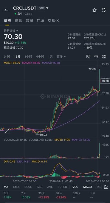The height and width of the screenshot is (203, 110).
Task: Select 4小时 timeframe
Action: pos(40,57)
